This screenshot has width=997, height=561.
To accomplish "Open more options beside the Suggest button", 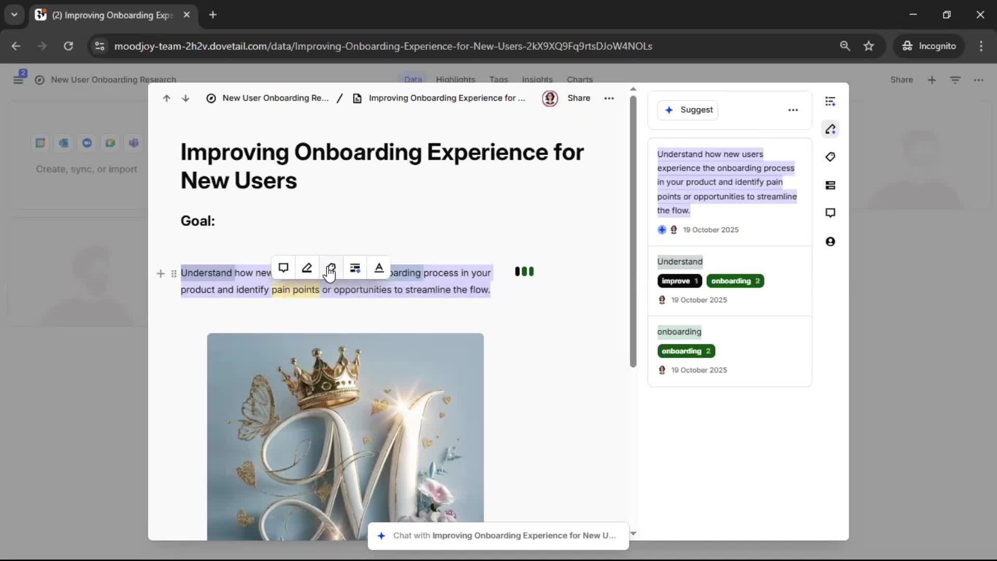I will coord(793,110).
